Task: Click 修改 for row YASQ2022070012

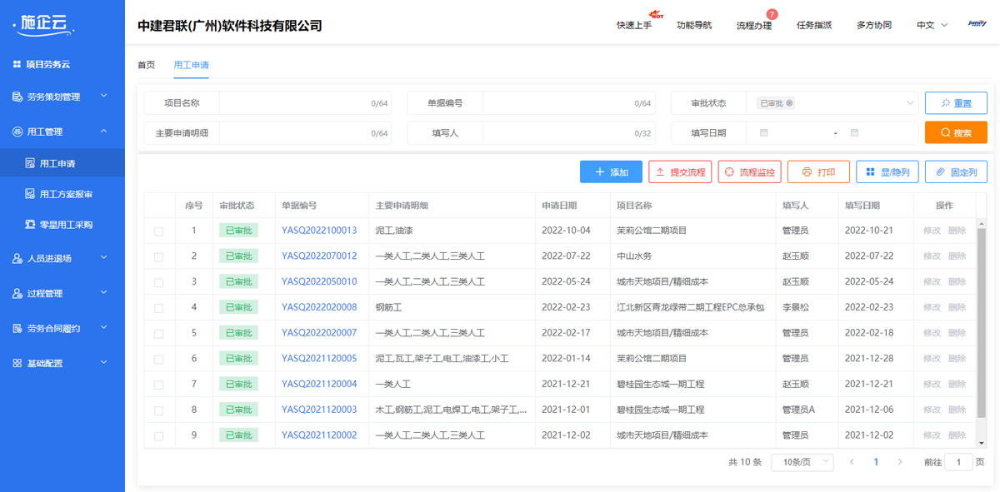Action: [932, 256]
